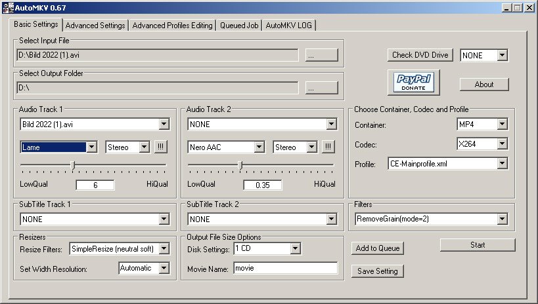
Task: Open Audio Track 1 source dropdown
Action: pos(164,124)
